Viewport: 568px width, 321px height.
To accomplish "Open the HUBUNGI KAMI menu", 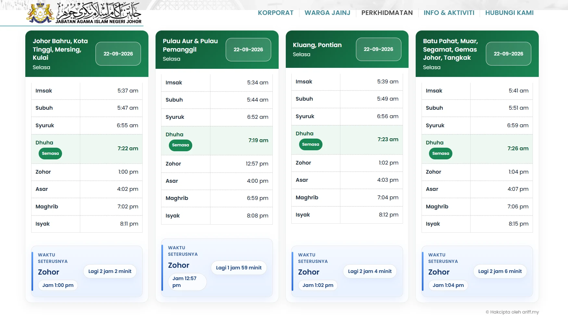I will pyautogui.click(x=509, y=13).
